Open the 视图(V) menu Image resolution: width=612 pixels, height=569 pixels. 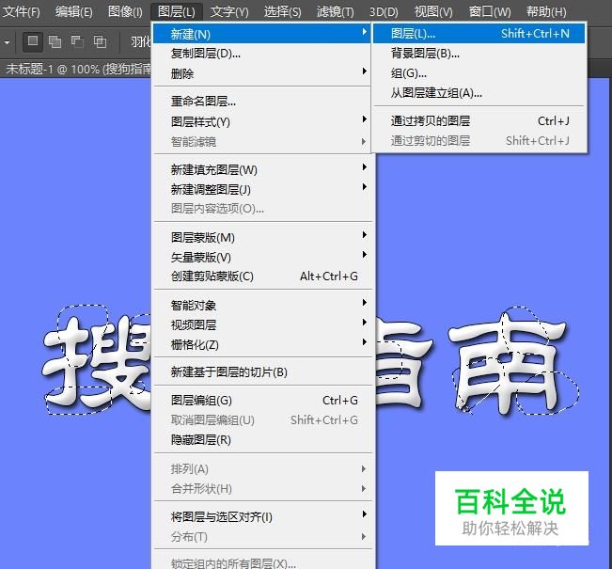click(x=433, y=11)
